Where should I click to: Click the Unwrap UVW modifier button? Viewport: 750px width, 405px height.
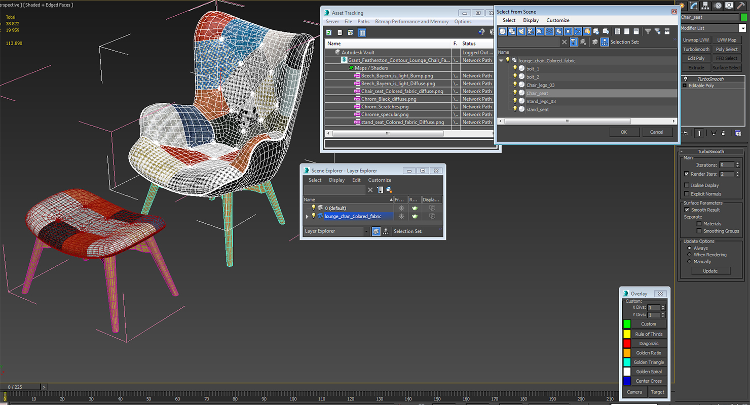(696, 40)
